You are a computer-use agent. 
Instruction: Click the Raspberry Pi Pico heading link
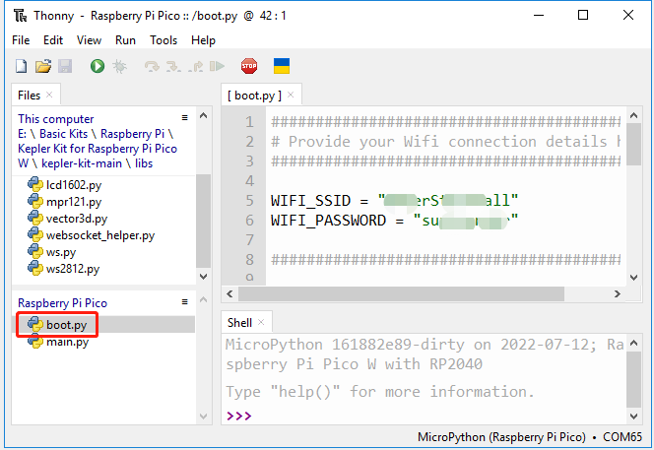[62, 303]
